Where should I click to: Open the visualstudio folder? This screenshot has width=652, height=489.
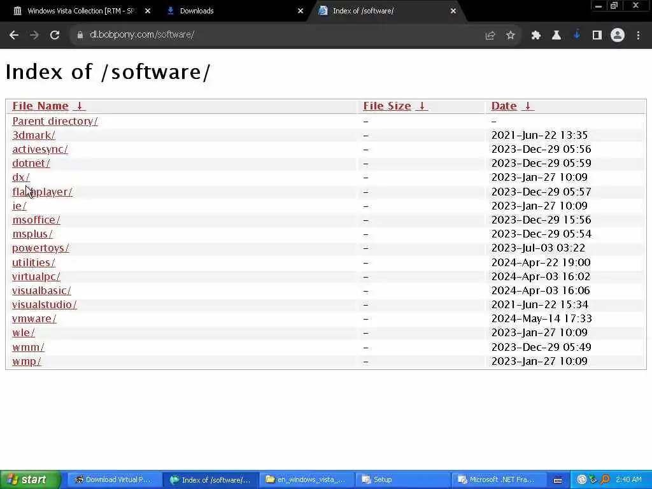[x=45, y=305]
